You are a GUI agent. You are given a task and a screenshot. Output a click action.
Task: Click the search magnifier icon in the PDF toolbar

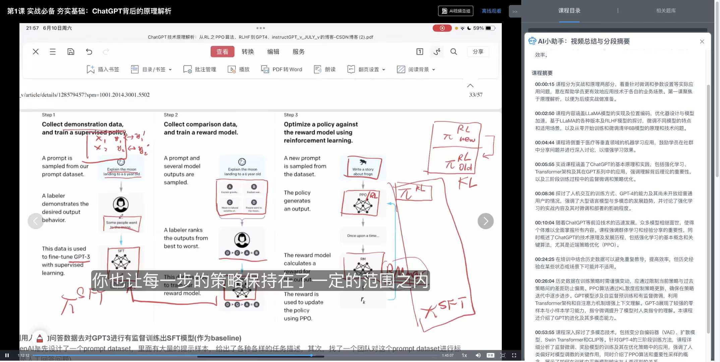pyautogui.click(x=454, y=52)
